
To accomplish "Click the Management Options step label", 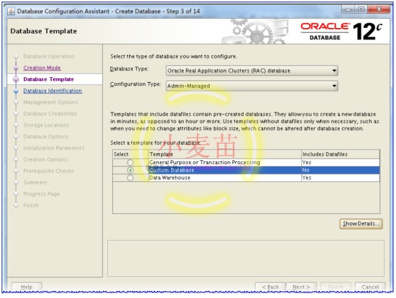I will click(51, 102).
